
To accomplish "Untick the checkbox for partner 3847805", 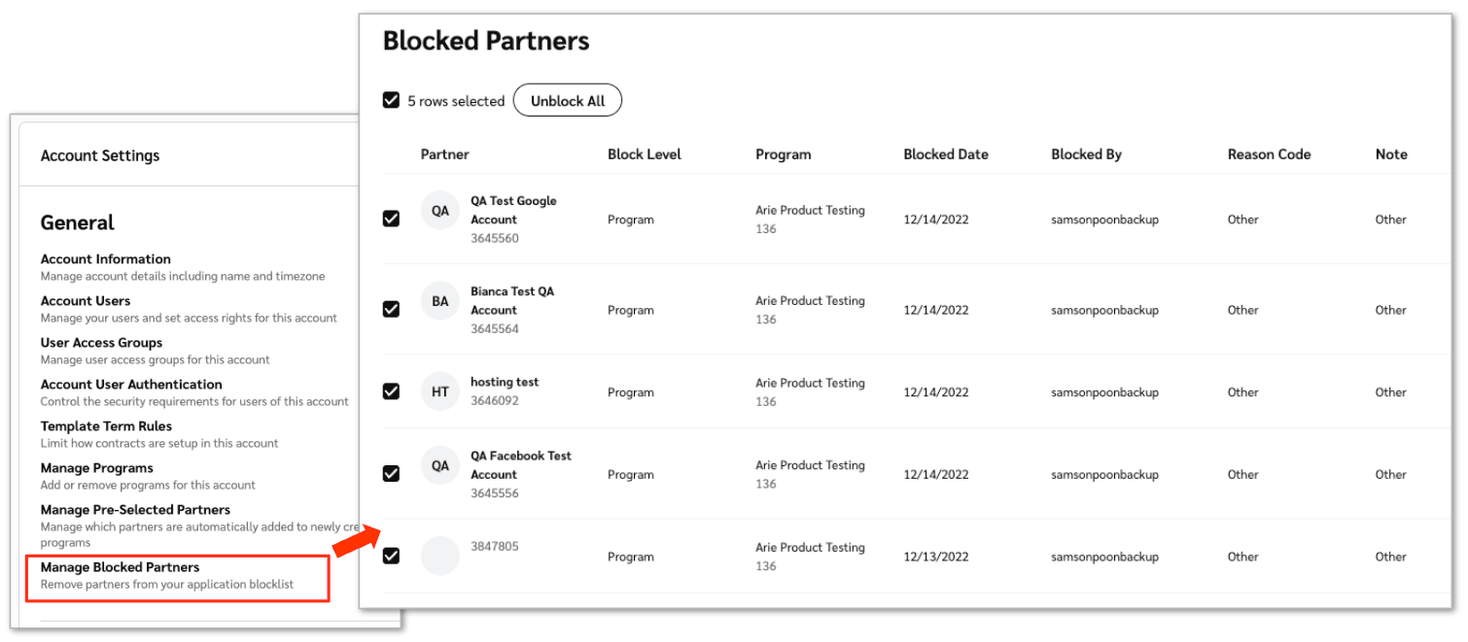I will click(391, 557).
